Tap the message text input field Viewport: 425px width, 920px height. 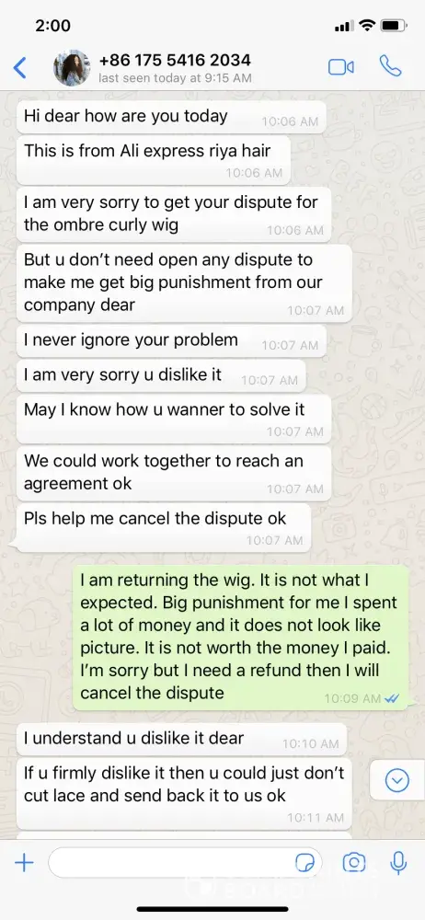click(x=185, y=863)
